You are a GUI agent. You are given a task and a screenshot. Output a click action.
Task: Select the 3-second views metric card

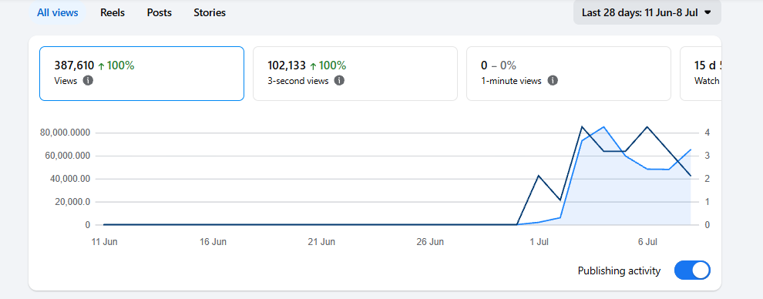355,73
